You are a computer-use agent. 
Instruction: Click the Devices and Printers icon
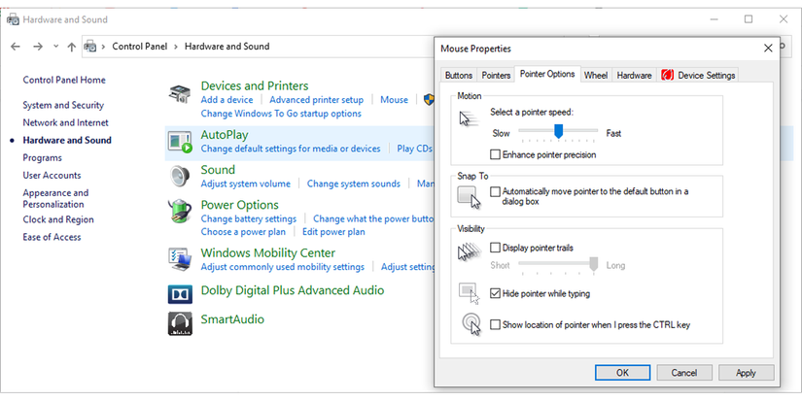pyautogui.click(x=180, y=94)
